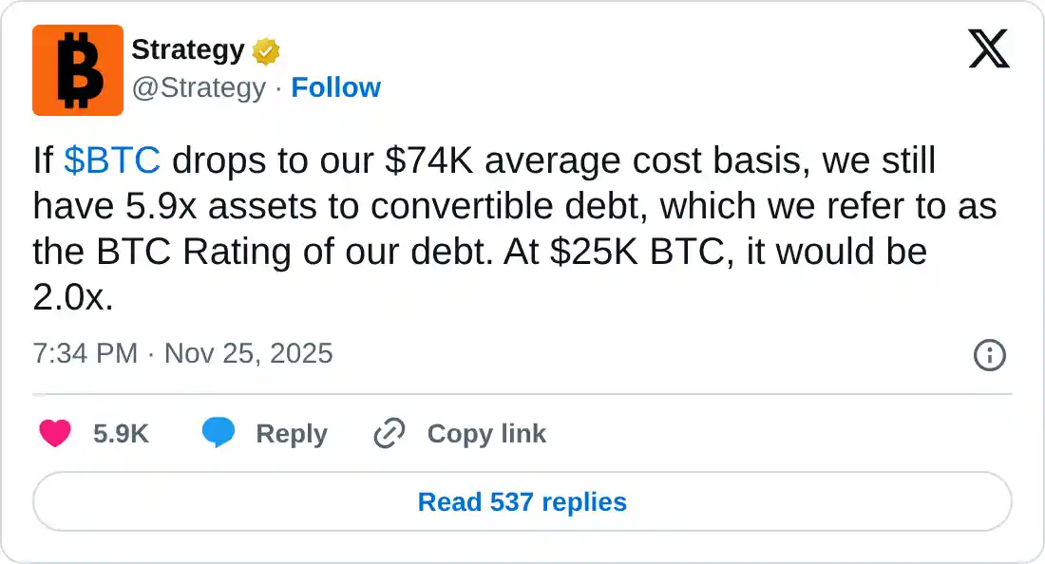Expand replies by clicking Read 537 replies
This screenshot has height=564, width=1045.
tap(522, 501)
